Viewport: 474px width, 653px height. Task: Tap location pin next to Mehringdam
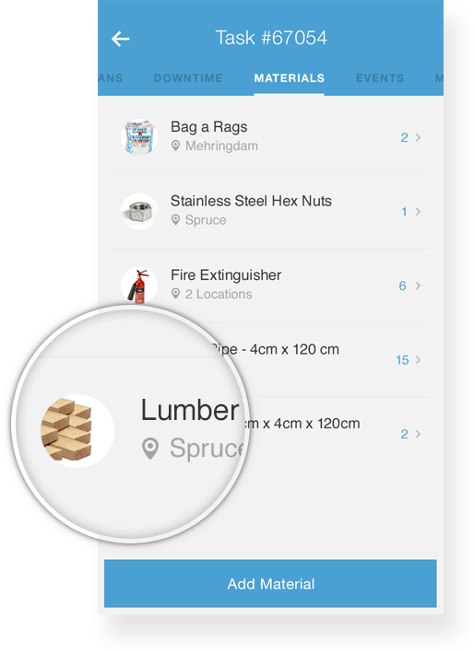[x=175, y=146]
